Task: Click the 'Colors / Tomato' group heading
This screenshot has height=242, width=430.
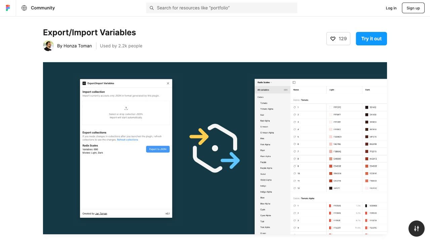Action: coord(301,100)
